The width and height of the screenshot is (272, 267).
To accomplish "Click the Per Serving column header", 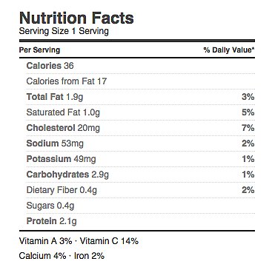I will (x=39, y=50).
